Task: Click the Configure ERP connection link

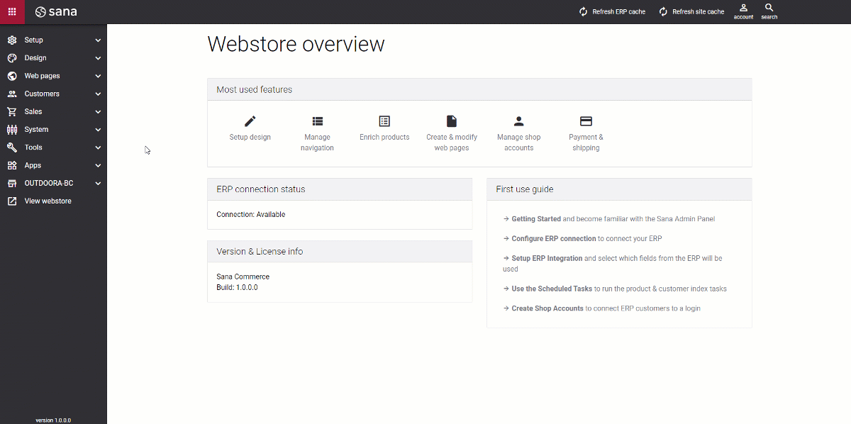Action: [554, 239]
